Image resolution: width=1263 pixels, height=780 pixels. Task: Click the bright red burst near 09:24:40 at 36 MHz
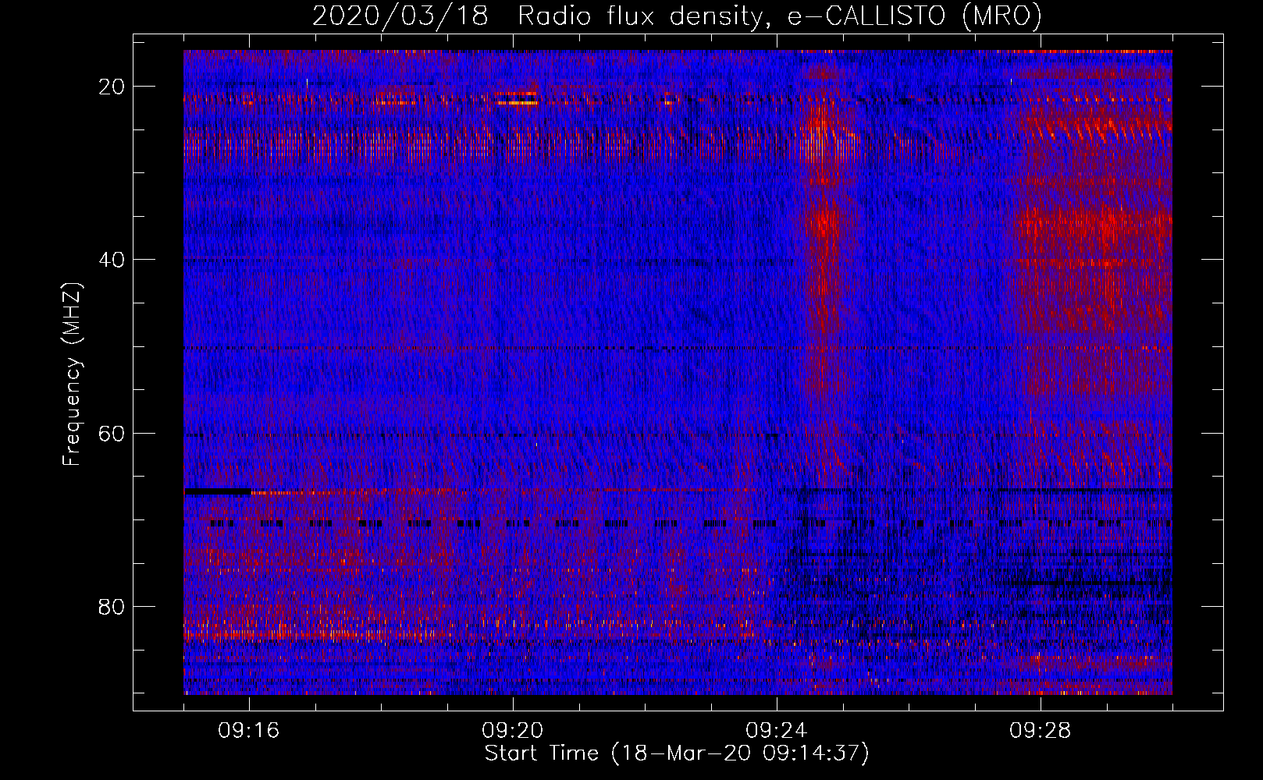click(x=824, y=222)
